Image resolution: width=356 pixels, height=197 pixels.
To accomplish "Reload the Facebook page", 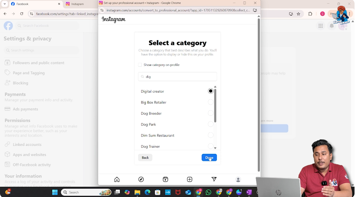I will (21, 14).
